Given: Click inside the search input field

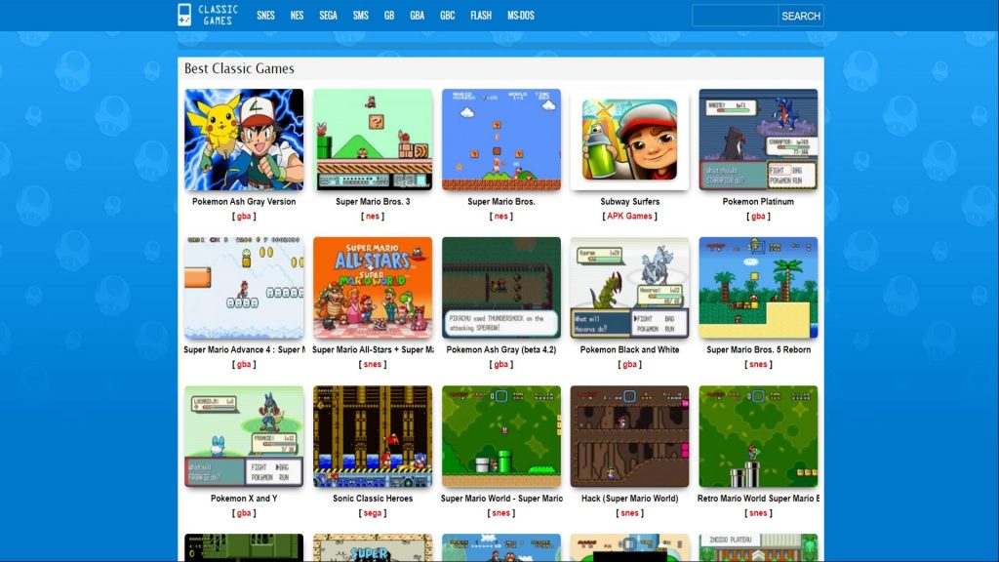Looking at the screenshot, I should 737,15.
